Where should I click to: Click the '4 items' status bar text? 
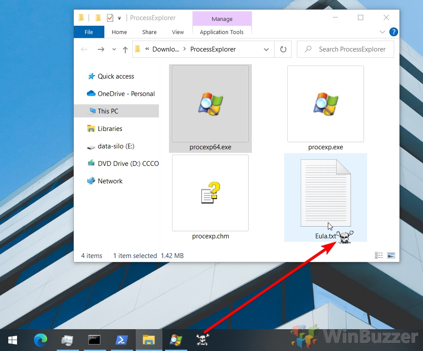[92, 255]
